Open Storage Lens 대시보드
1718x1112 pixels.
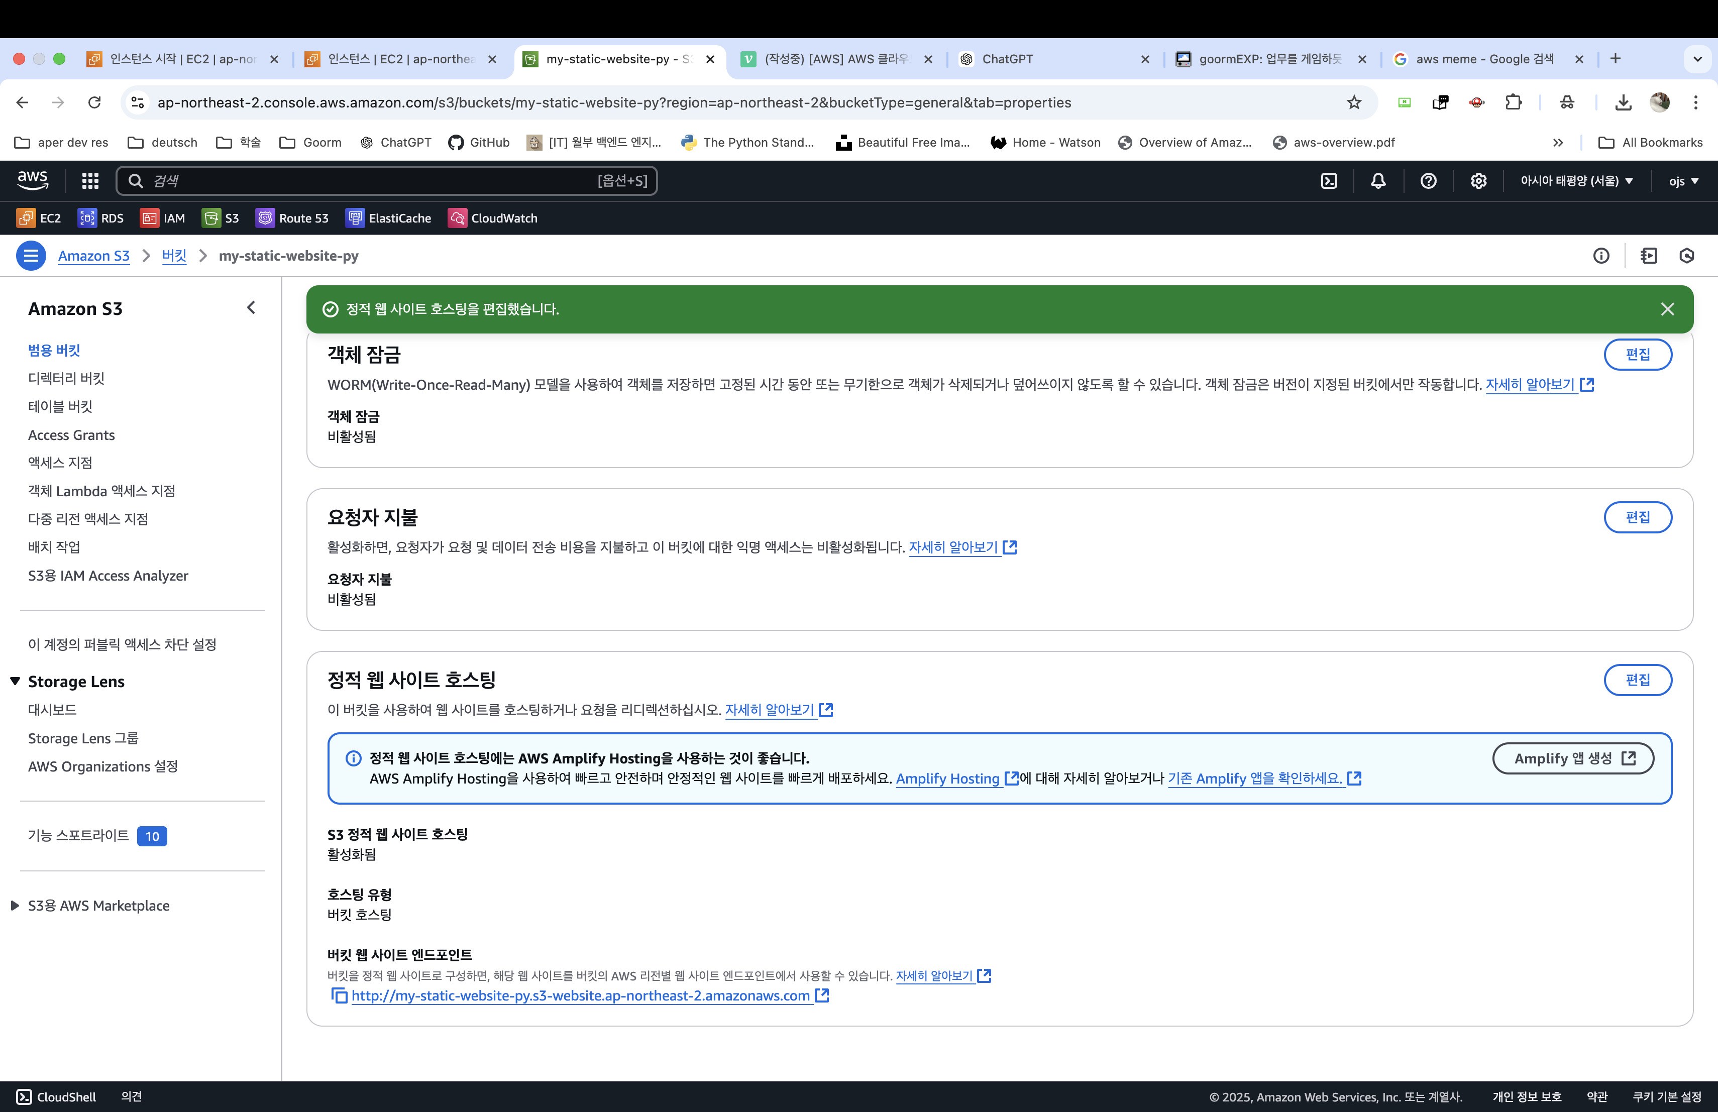click(x=53, y=709)
